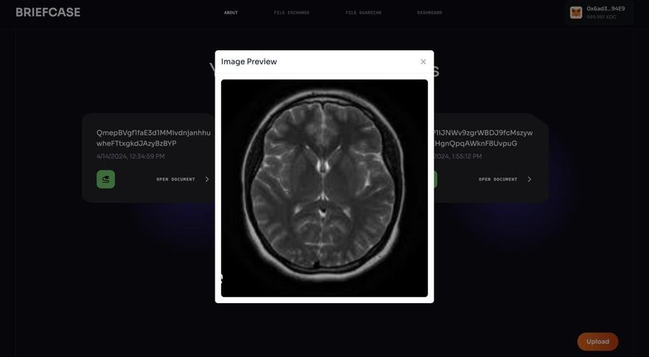
Task: Click the brain MRI preview image
Action: click(324, 188)
